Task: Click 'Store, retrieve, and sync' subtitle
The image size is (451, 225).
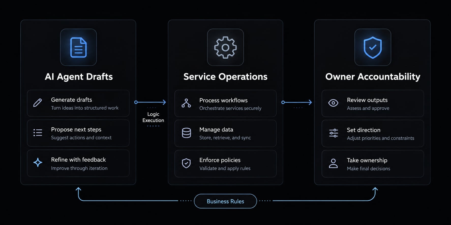Action: point(225,138)
